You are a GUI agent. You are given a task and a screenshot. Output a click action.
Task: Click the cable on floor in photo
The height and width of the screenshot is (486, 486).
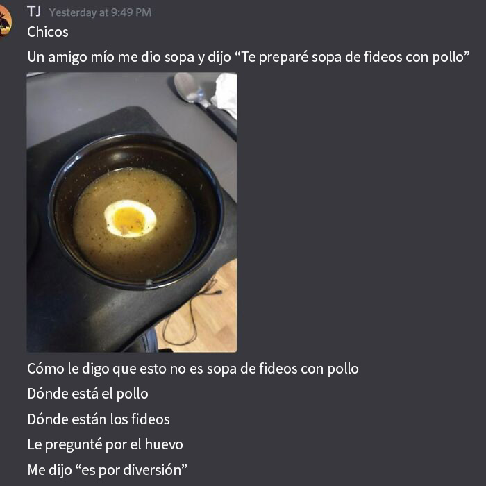tap(192, 313)
